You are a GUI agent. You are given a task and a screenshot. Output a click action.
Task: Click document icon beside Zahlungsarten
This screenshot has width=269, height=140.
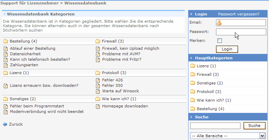pyautogui.click(x=6, y=65)
